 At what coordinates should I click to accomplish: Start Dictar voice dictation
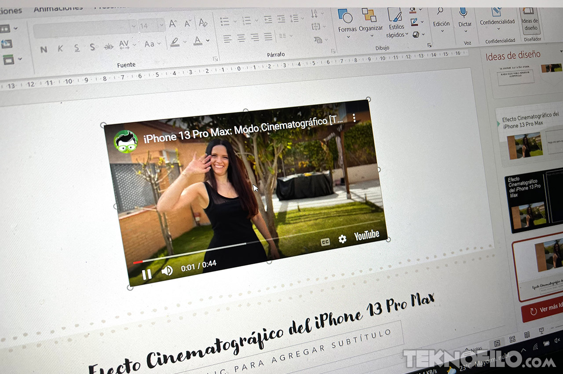click(464, 19)
